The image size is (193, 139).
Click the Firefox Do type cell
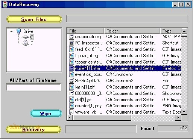(x=172, y=68)
